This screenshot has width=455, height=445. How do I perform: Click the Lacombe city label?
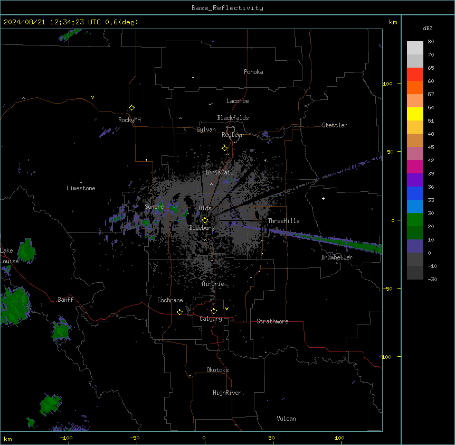(238, 101)
